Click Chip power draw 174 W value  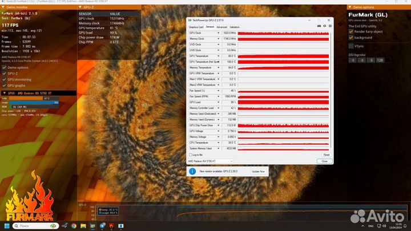tap(114, 38)
